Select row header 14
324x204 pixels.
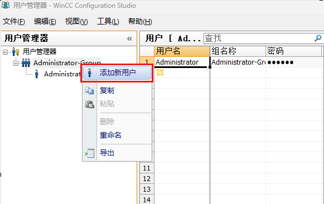click(147, 200)
